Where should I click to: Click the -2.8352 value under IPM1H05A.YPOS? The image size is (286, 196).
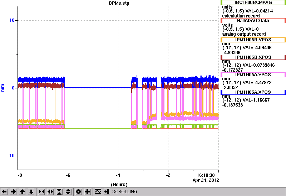(230, 88)
